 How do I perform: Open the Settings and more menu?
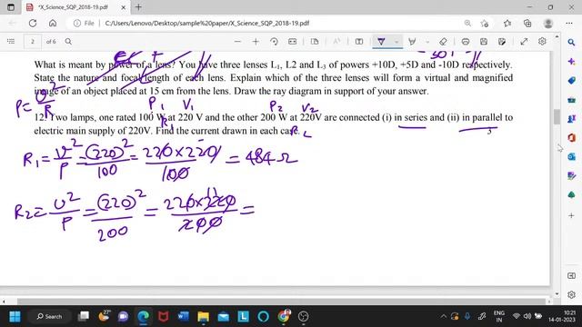(569, 23)
